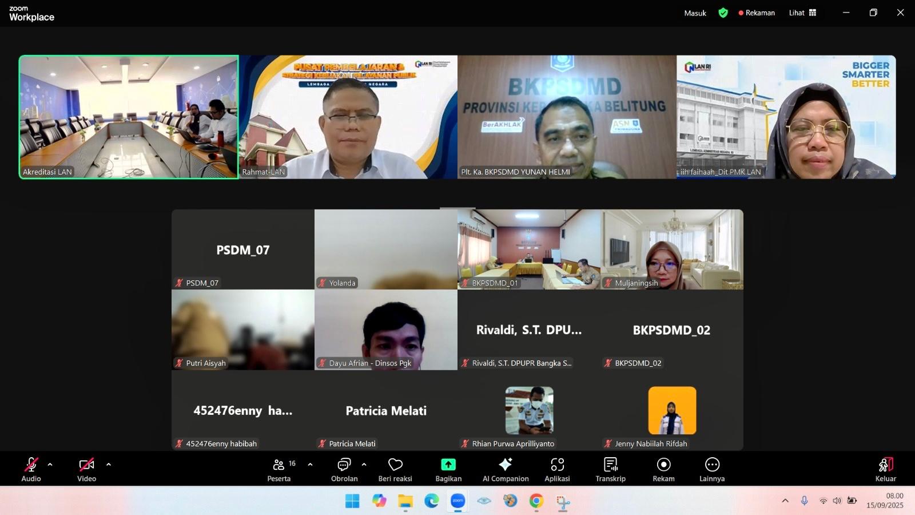This screenshot has height=515, width=915.
Task: Open the Lihat view layout menu
Action: (x=802, y=13)
